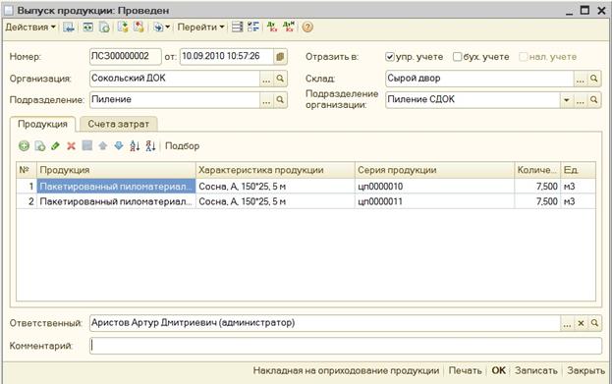Open the Перейти menu
This screenshot has width=612, height=384.
[201, 27]
